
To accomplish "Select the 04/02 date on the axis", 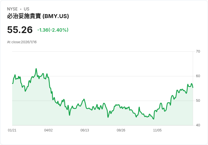I will pyautogui.click(x=48, y=130).
